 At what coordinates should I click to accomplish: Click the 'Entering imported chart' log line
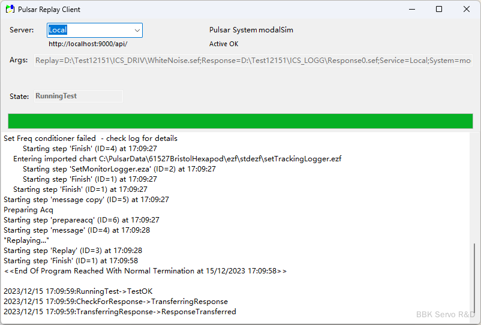[x=177, y=159]
